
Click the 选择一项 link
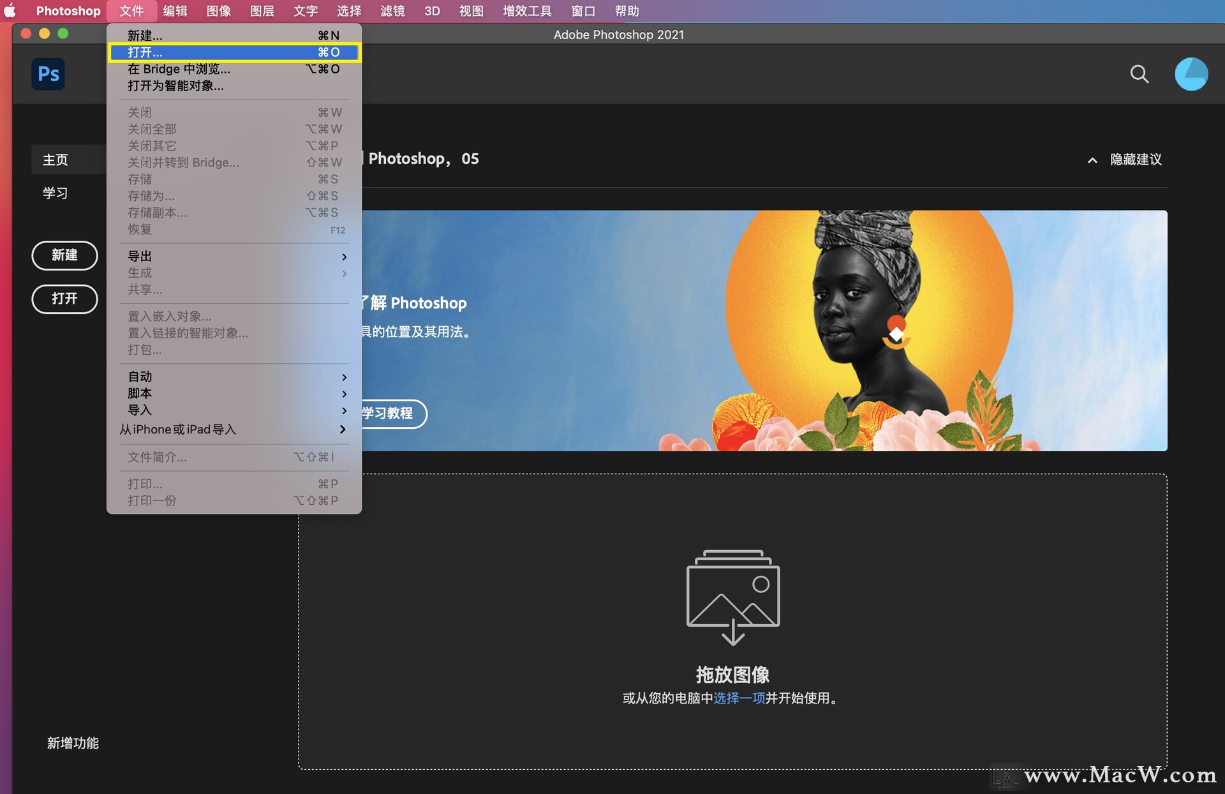click(x=739, y=698)
